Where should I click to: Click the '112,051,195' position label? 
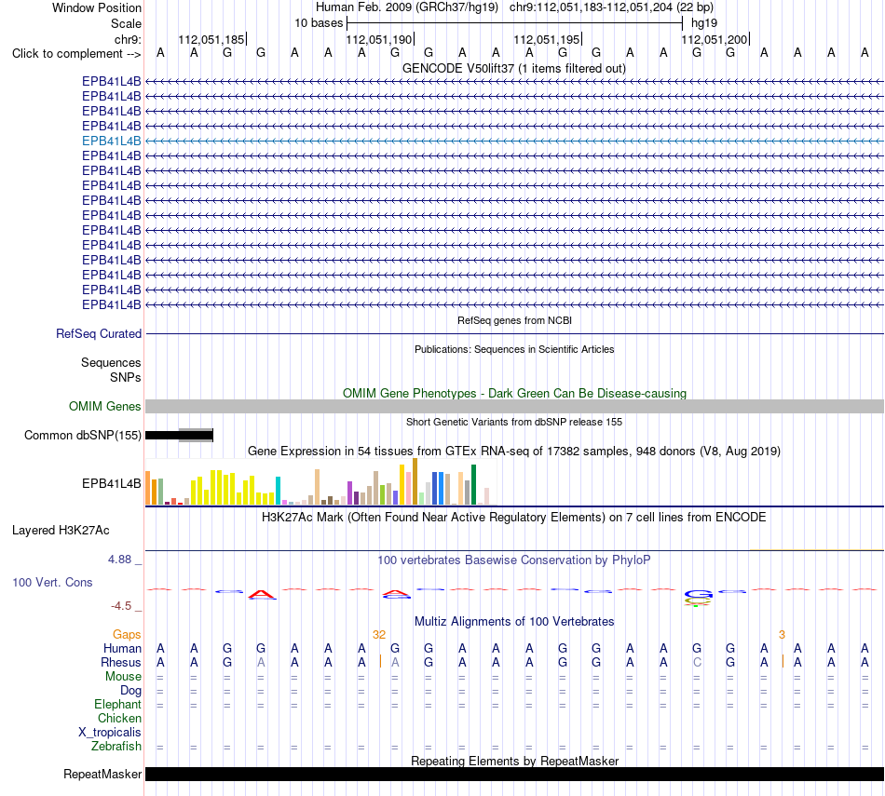546,39
